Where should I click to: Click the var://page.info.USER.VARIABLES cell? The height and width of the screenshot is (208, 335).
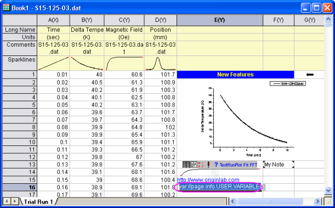220,187
